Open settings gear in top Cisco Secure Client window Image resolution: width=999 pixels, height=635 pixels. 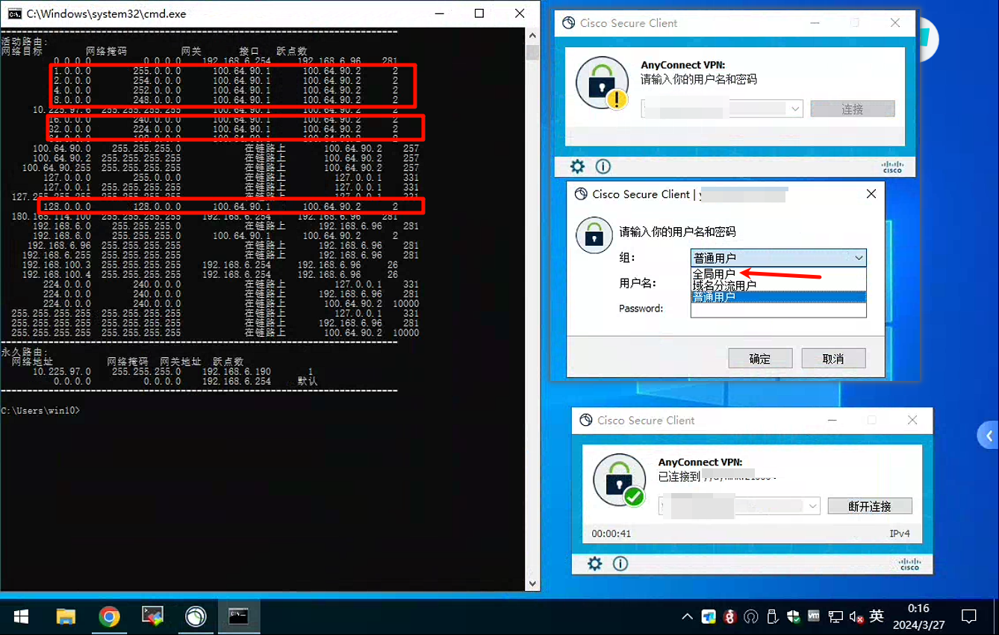pos(577,166)
